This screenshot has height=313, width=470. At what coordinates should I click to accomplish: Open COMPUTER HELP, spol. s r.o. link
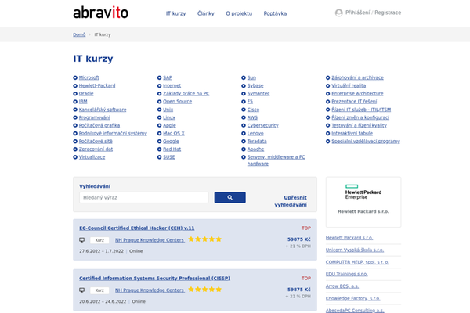tap(358, 262)
